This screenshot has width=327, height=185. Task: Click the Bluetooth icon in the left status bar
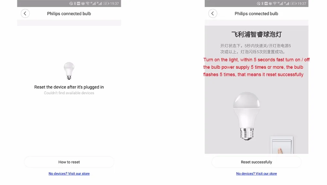[x=75, y=4]
